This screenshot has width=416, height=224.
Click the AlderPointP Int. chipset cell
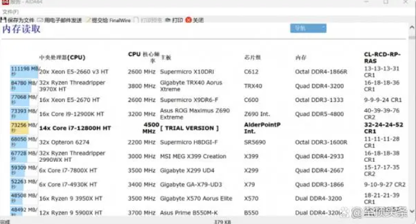tap(262, 128)
